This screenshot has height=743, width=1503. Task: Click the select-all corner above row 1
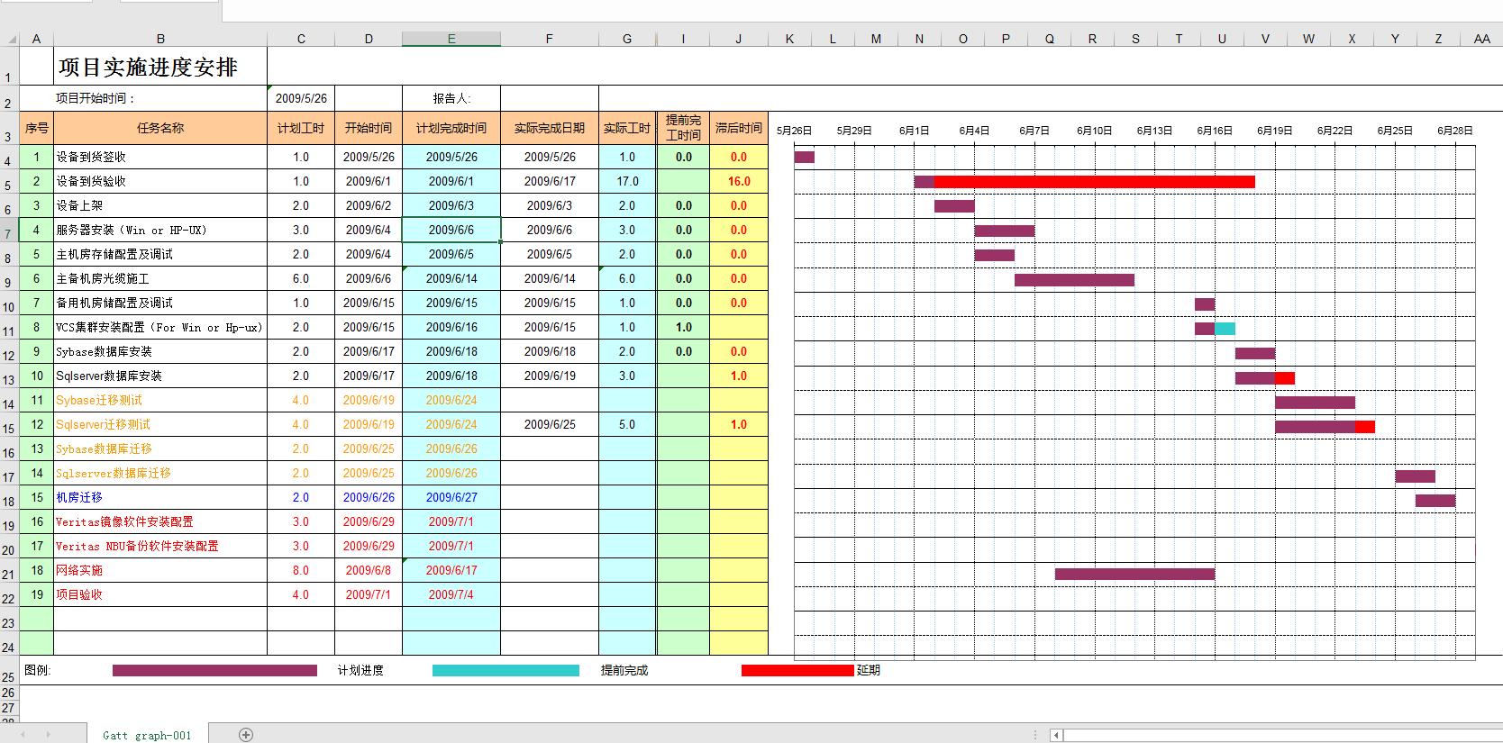(11, 39)
